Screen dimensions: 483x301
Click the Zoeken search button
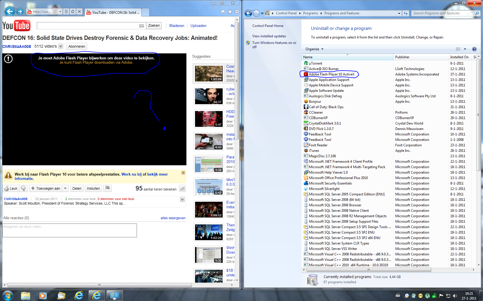154,26
